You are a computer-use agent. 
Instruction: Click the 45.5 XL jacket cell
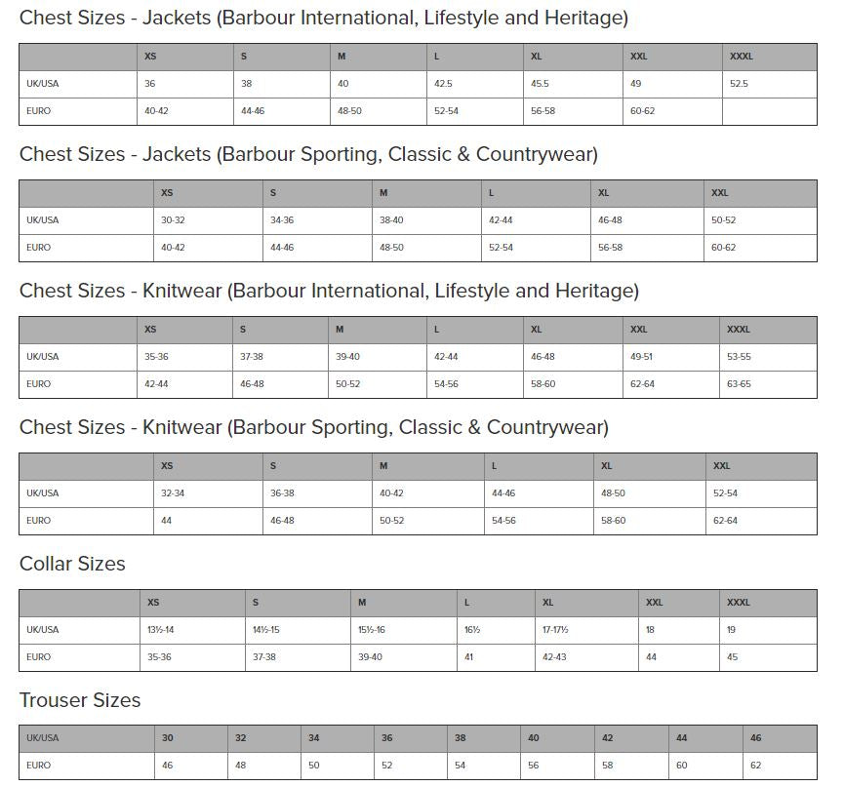click(x=540, y=84)
